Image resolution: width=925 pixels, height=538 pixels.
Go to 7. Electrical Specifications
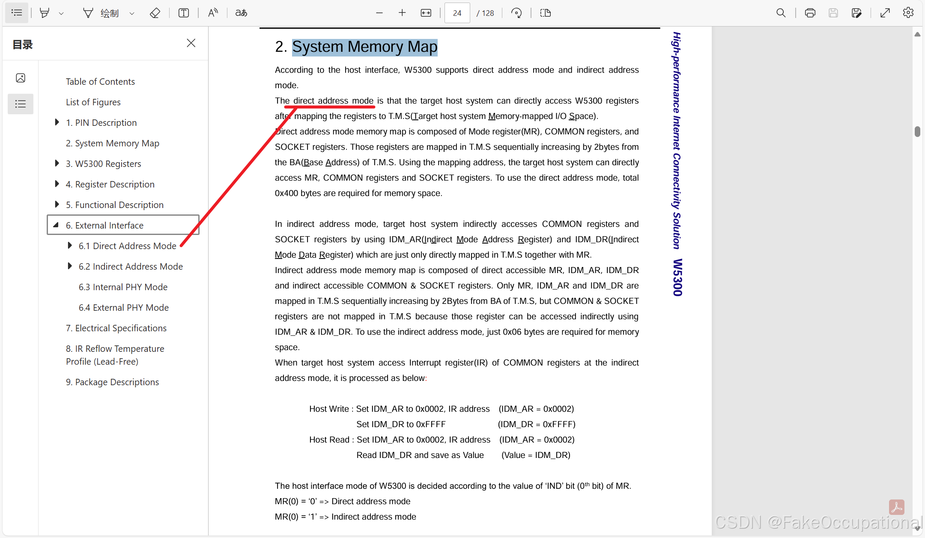click(116, 328)
